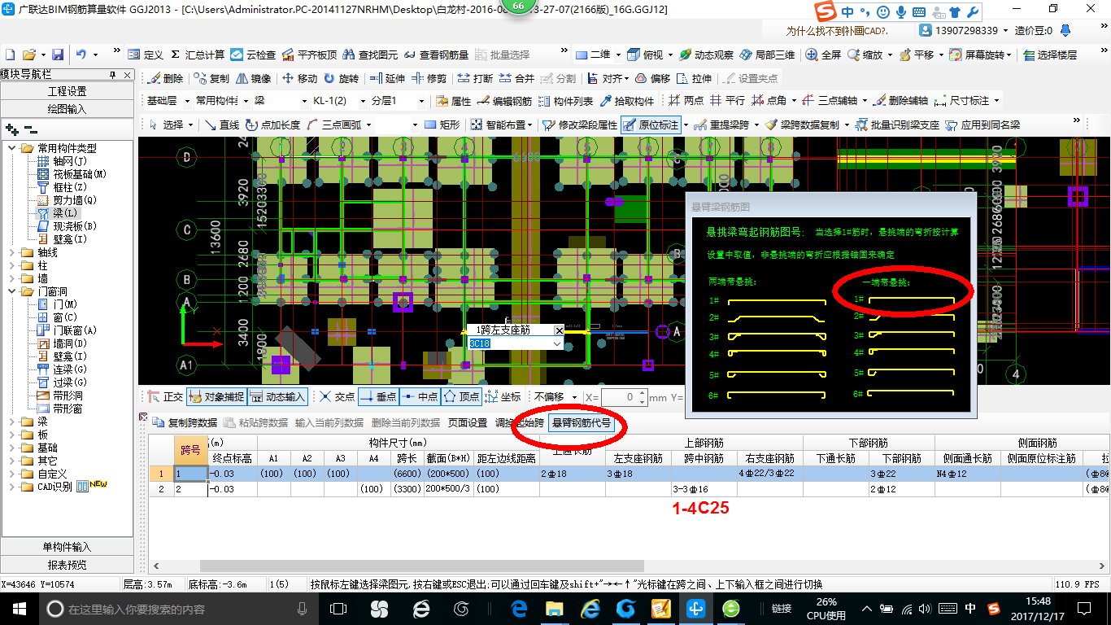Image resolution: width=1111 pixels, height=625 pixels.
Task: Run 云检查 cloud check
Action: point(253,55)
